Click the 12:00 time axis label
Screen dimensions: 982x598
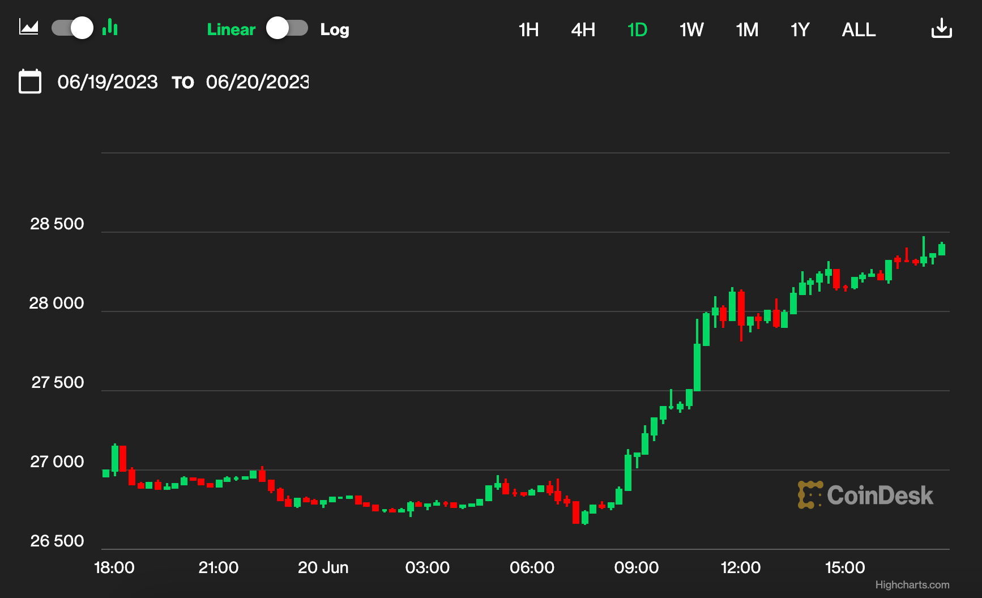(740, 567)
